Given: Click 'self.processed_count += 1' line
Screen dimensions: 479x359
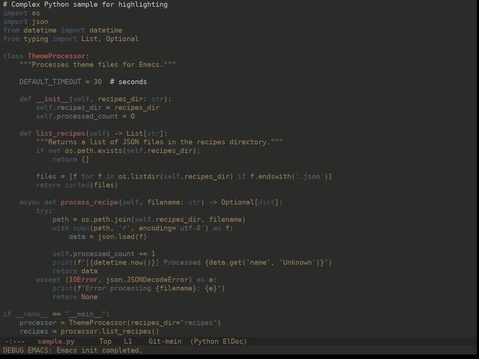Looking at the screenshot, I should tap(104, 254).
